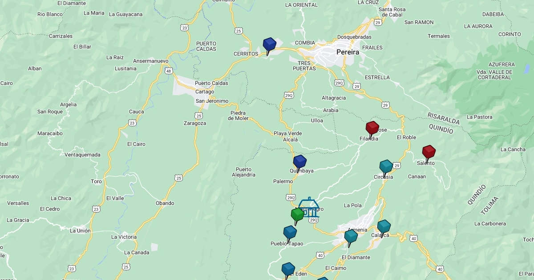Select the red marker at Filandia
The height and width of the screenshot is (280, 534).
pyautogui.click(x=372, y=129)
